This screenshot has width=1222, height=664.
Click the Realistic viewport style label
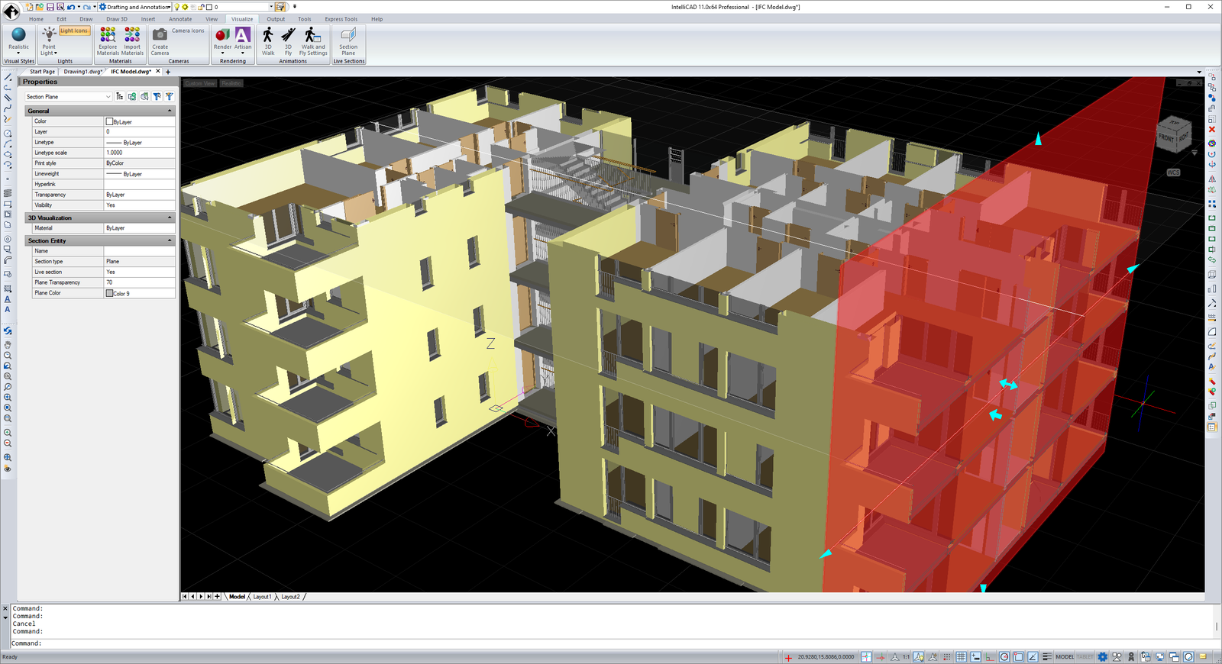(231, 83)
